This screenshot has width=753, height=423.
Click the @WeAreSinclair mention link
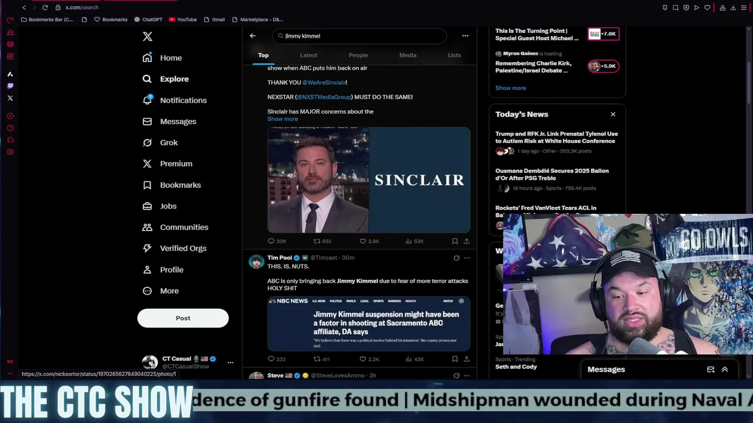pos(324,82)
